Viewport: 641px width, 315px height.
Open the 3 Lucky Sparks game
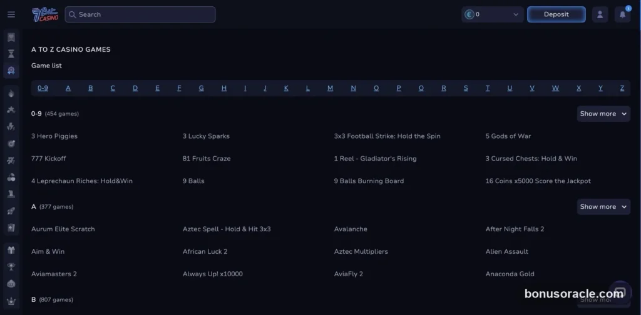coord(206,136)
